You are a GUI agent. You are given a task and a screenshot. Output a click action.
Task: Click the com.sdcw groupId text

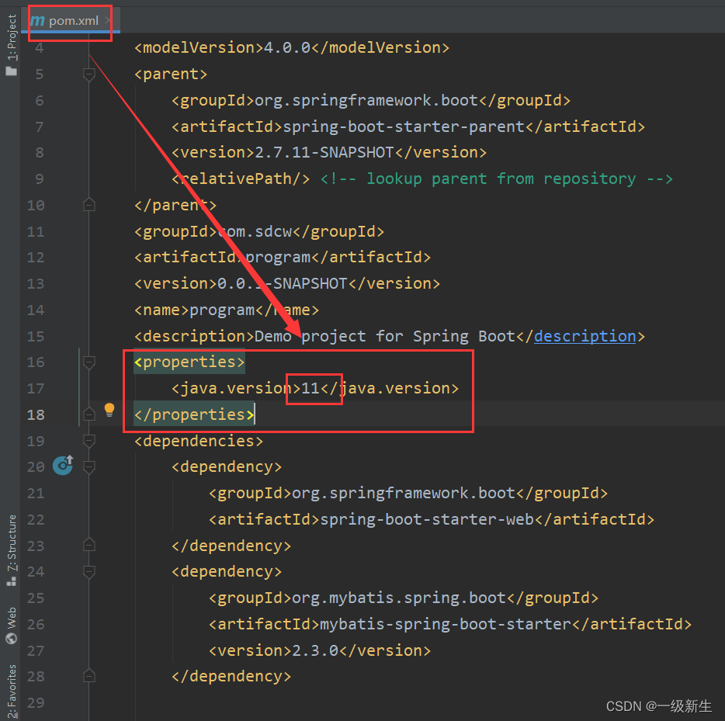point(255,231)
